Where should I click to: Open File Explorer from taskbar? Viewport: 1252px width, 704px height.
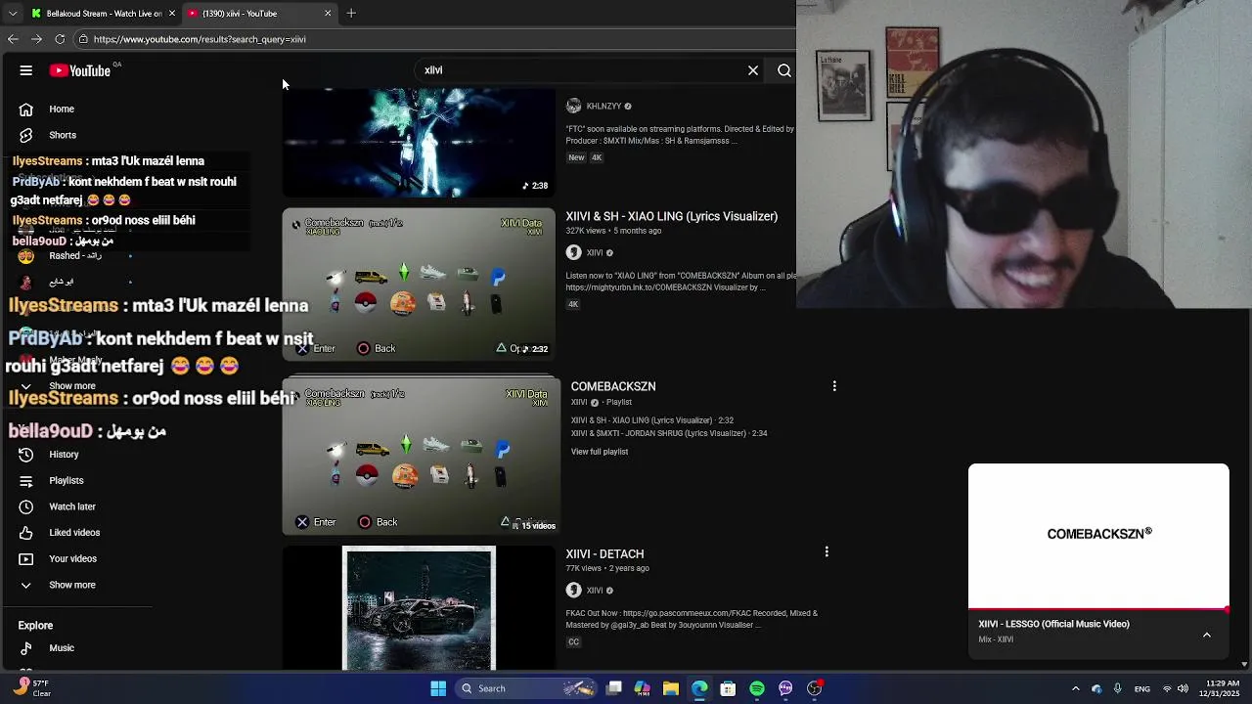pos(671,688)
